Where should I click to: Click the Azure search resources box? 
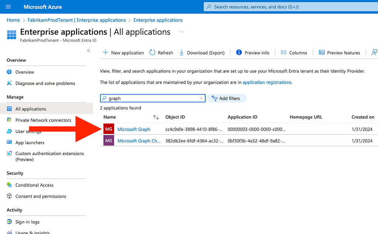coord(291,7)
